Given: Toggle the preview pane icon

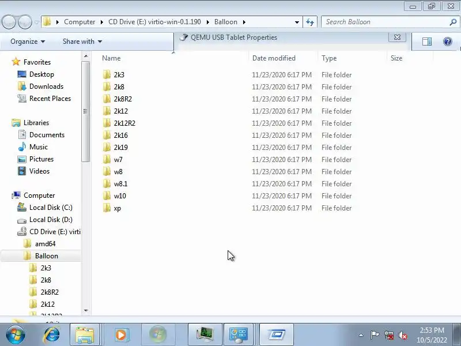Looking at the screenshot, I should (427, 42).
